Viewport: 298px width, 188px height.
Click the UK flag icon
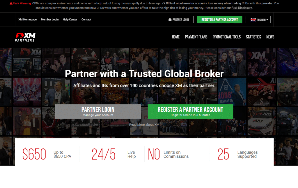coord(253,20)
